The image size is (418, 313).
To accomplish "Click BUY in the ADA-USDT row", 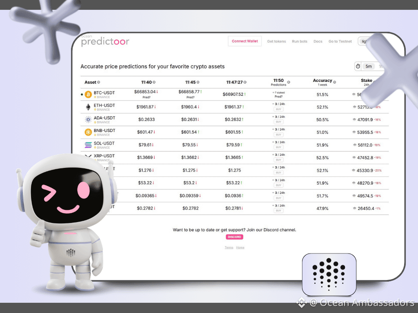I will click(x=278, y=122).
